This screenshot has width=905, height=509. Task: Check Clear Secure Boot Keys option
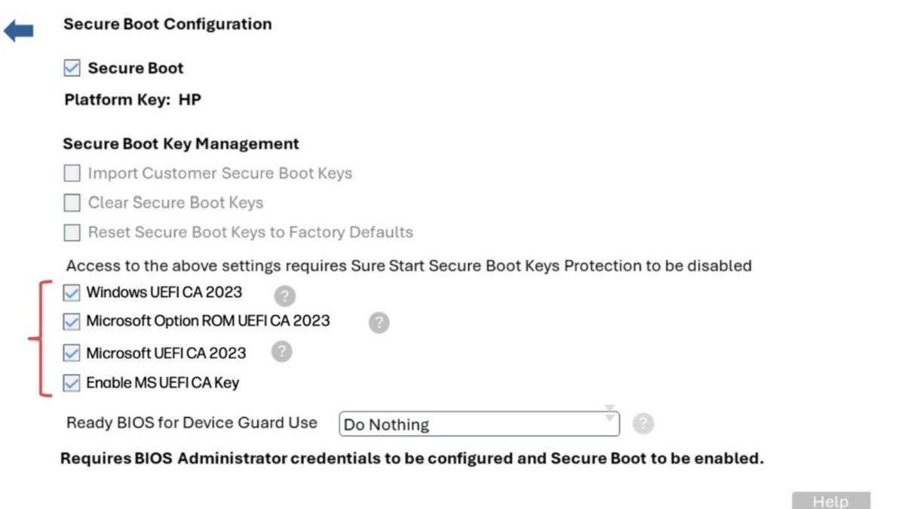[72, 203]
